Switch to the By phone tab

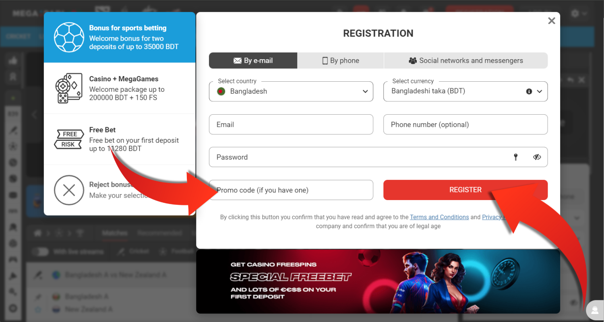[341, 61]
